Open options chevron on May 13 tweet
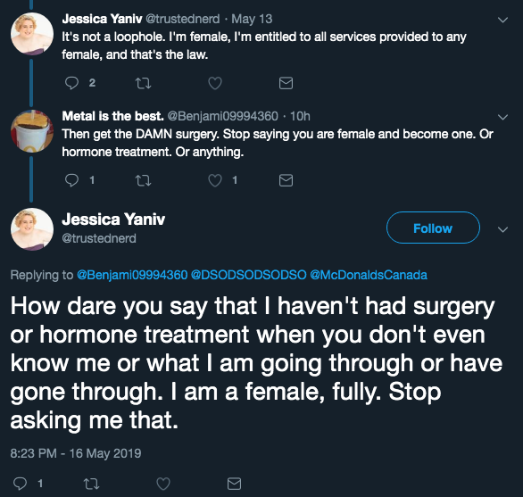523x497 pixels. click(x=502, y=20)
